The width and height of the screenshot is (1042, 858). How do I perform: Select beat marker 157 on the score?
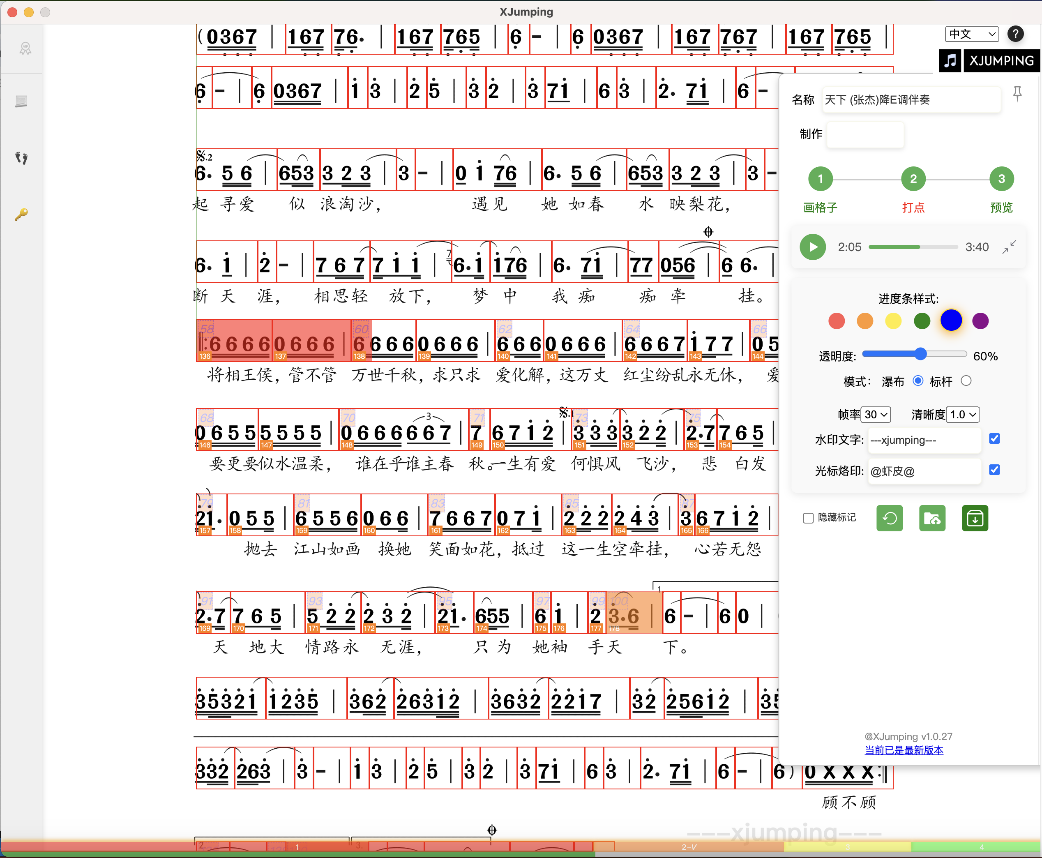(205, 531)
